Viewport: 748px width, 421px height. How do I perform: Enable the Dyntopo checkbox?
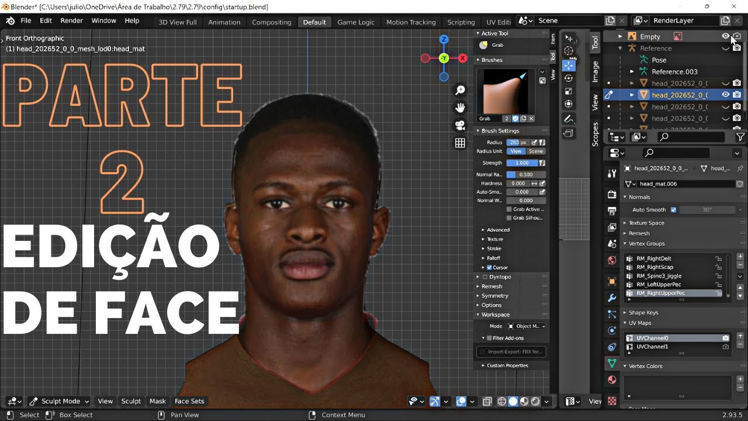click(485, 277)
